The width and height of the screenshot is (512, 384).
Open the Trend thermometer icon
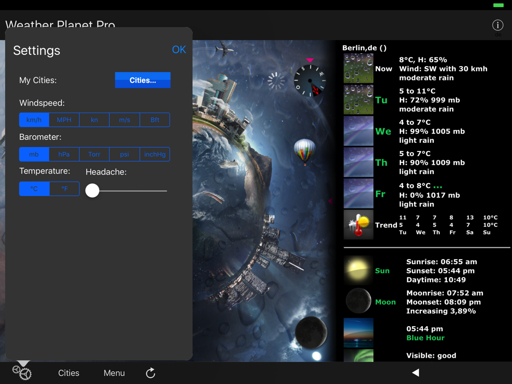[x=358, y=225]
